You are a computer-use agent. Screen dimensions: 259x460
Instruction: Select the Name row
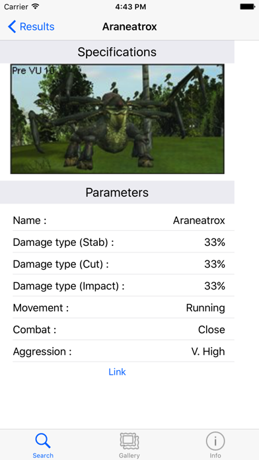point(124,220)
